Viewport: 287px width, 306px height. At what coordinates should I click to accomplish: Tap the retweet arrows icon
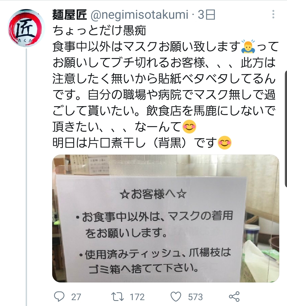(x=117, y=296)
